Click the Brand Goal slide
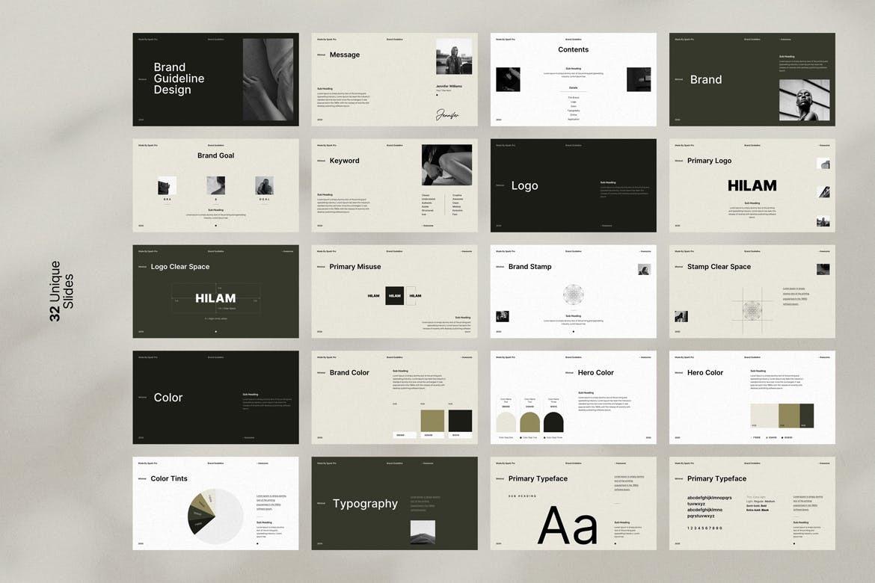 [x=215, y=185]
